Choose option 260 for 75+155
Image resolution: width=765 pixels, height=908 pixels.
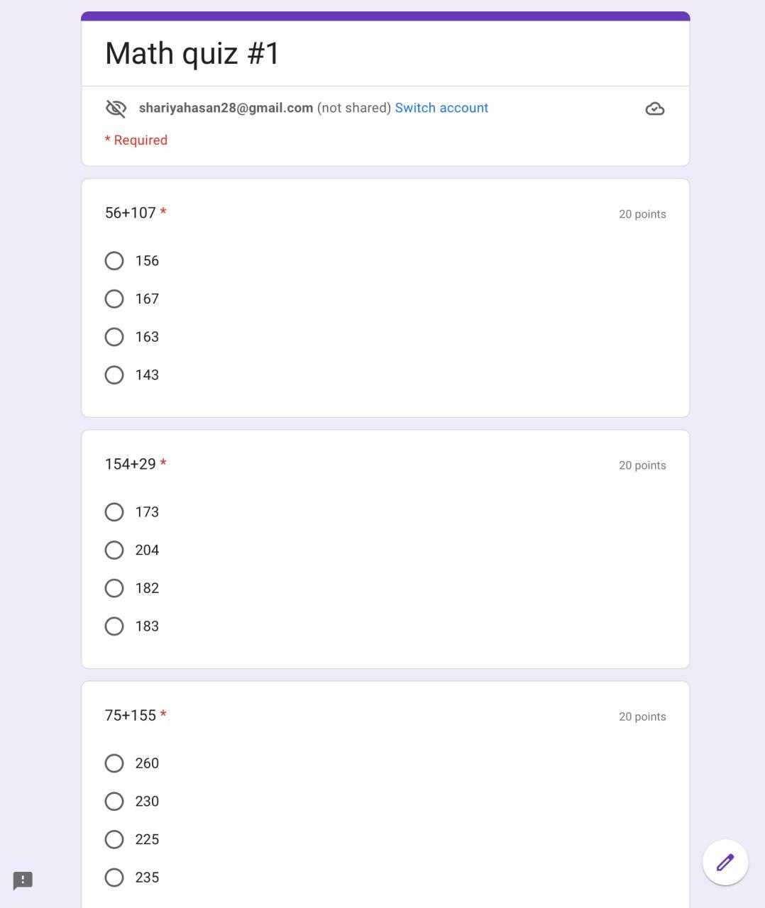pos(114,763)
